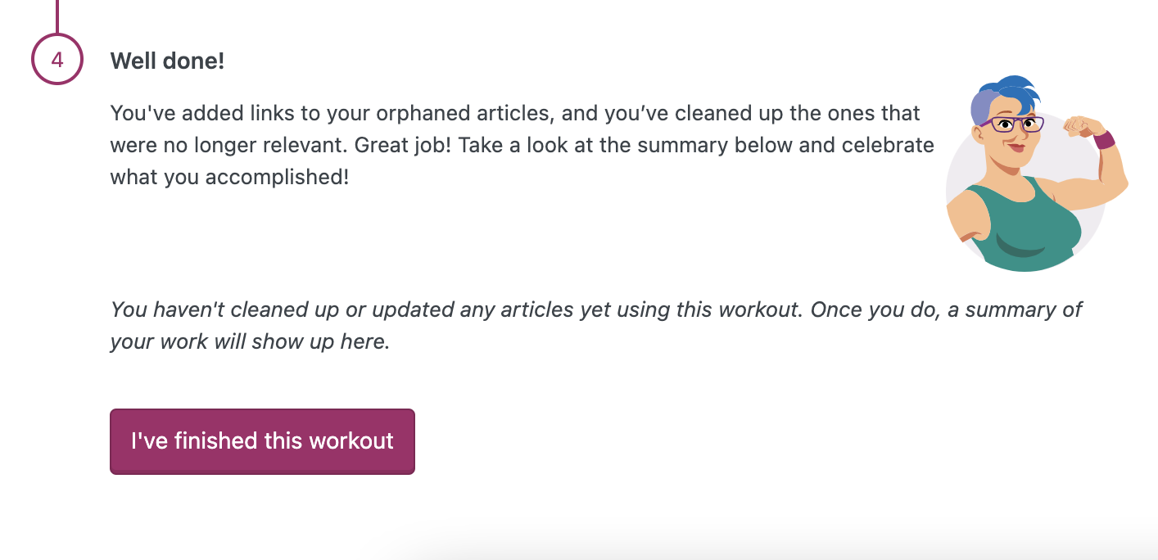Click the flexing woman illustration
1158x560 pixels.
pos(1034,176)
